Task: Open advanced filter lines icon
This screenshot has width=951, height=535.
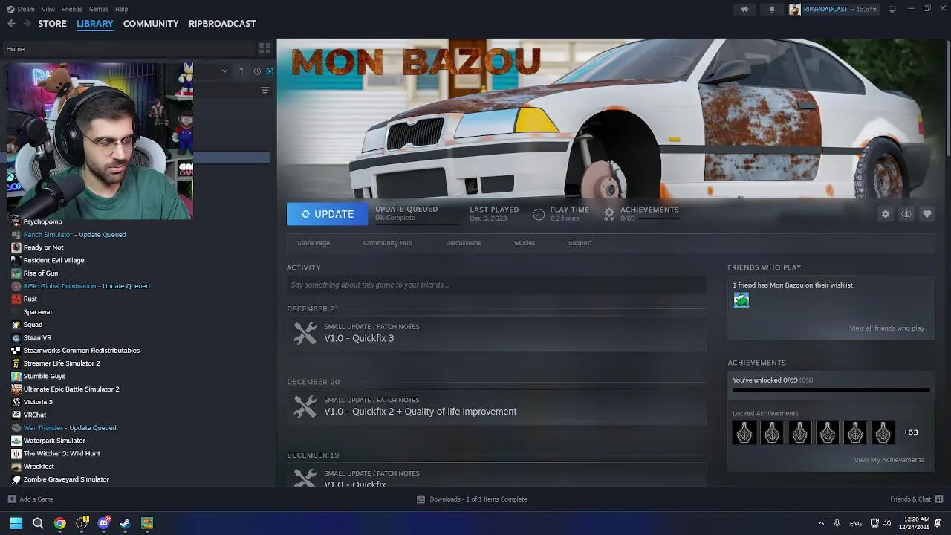Action: (x=264, y=90)
